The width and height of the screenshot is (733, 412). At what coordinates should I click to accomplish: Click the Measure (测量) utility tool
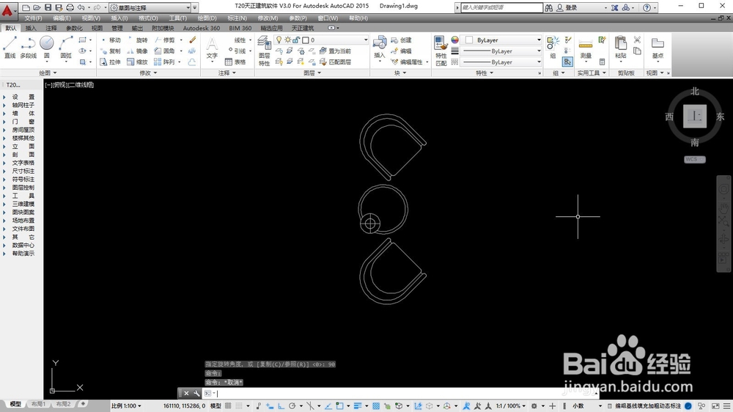pyautogui.click(x=586, y=48)
